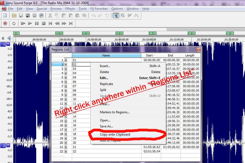Save The Radio Mix with the Save icon
The image size is (245, 163).
pos(20,15)
